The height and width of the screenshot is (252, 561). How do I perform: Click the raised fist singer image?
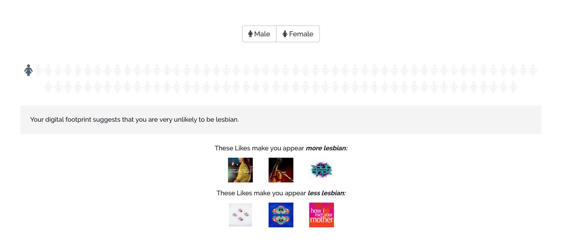tap(281, 170)
